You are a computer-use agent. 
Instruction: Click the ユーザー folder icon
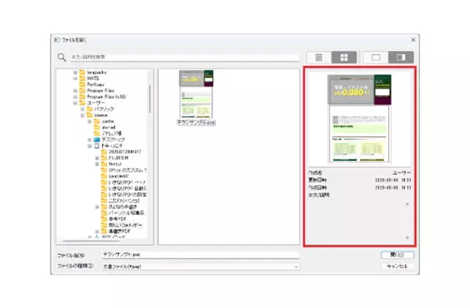coord(82,103)
